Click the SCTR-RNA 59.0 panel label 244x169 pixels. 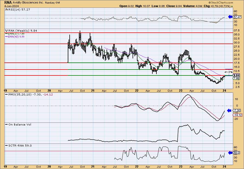20,145
